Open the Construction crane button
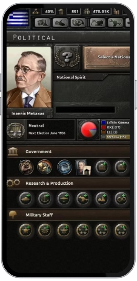Image resolution: width=137 pixels, height=281 pixels. pyautogui.click(x=98, y=23)
